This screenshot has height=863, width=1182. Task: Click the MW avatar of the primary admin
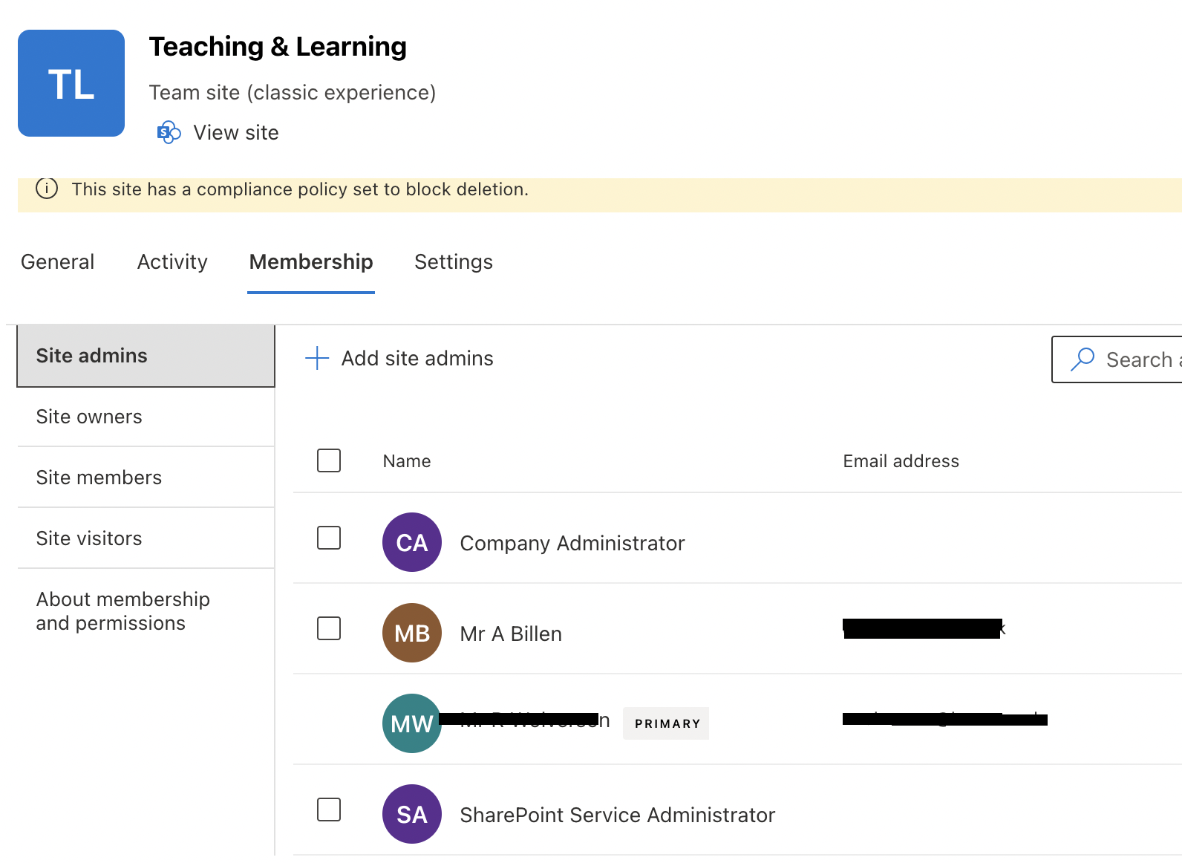(x=412, y=723)
